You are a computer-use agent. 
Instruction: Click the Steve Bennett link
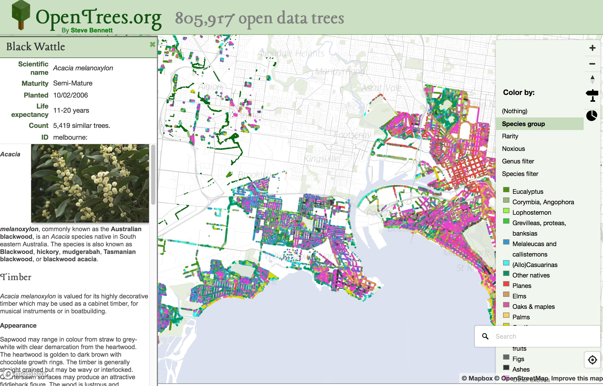pyautogui.click(x=92, y=30)
